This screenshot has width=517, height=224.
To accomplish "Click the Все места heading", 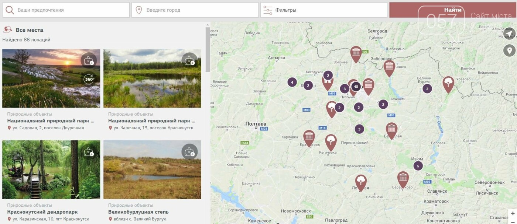I will (x=29, y=30).
